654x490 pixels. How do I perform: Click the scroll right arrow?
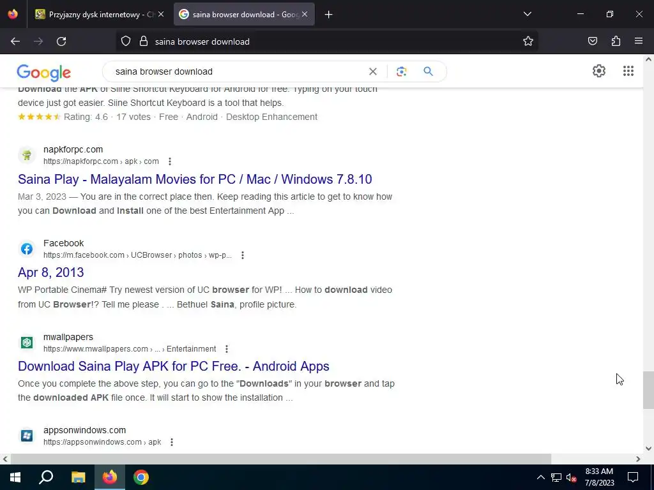[638, 459]
